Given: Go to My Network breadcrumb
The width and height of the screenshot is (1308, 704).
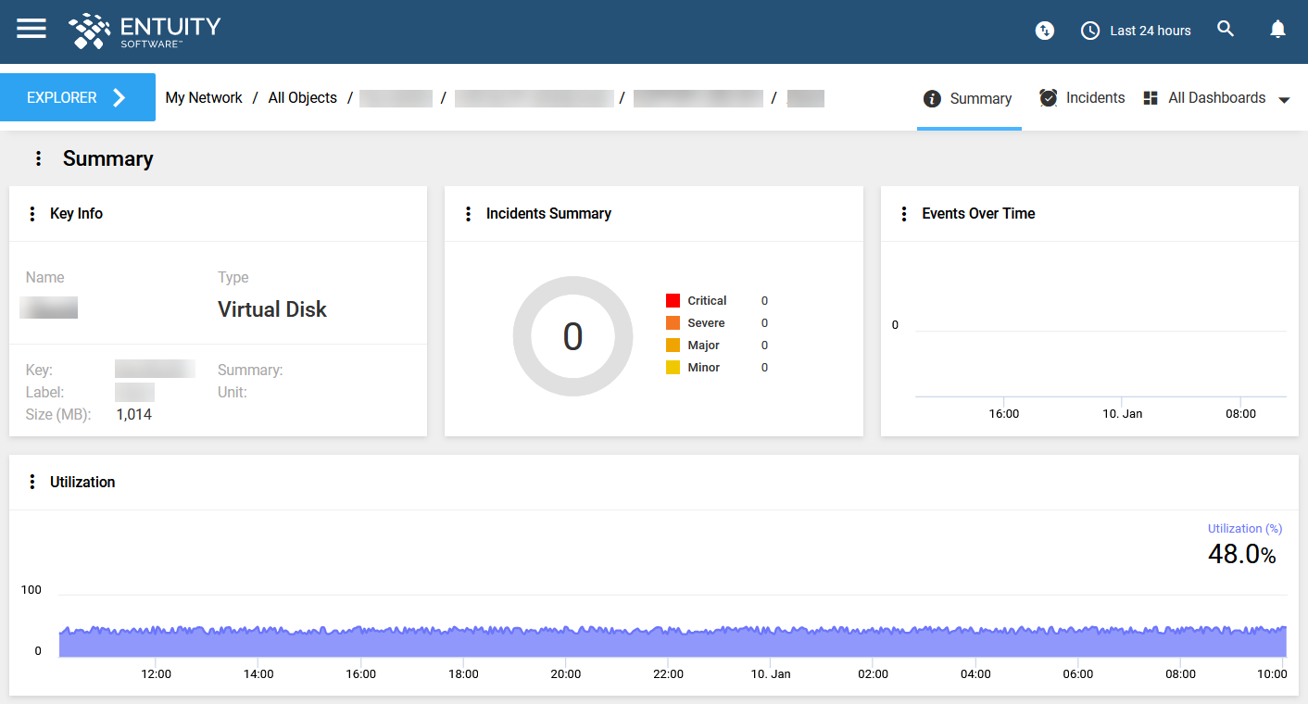Looking at the screenshot, I should pyautogui.click(x=204, y=97).
